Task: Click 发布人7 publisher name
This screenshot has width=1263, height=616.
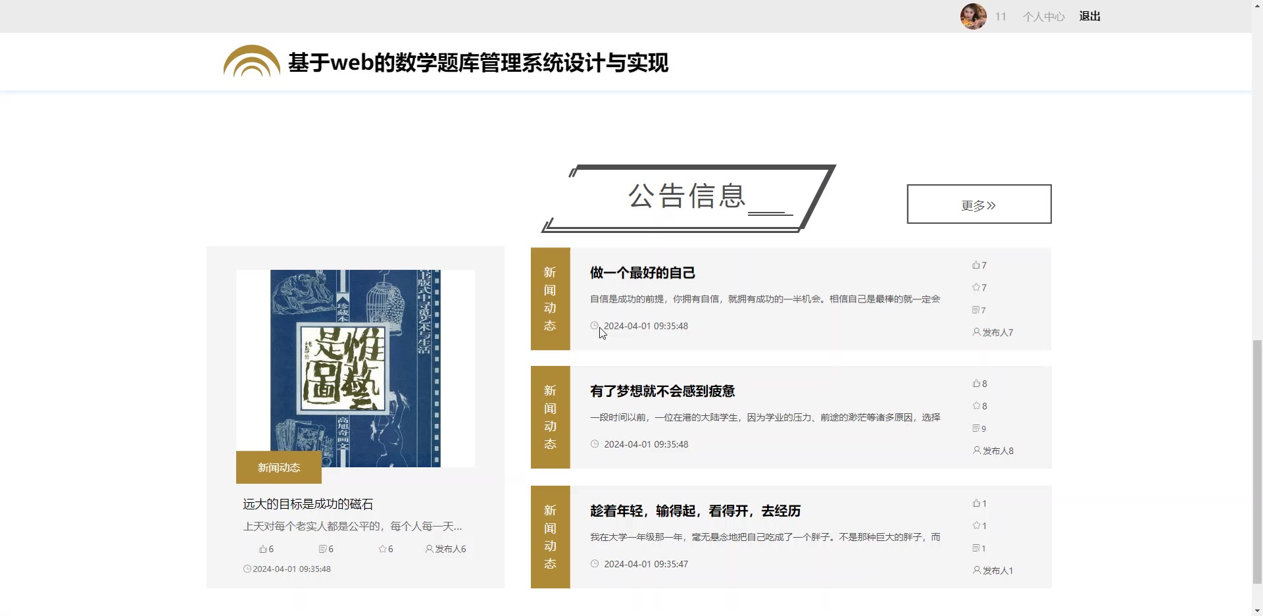Action: point(998,332)
